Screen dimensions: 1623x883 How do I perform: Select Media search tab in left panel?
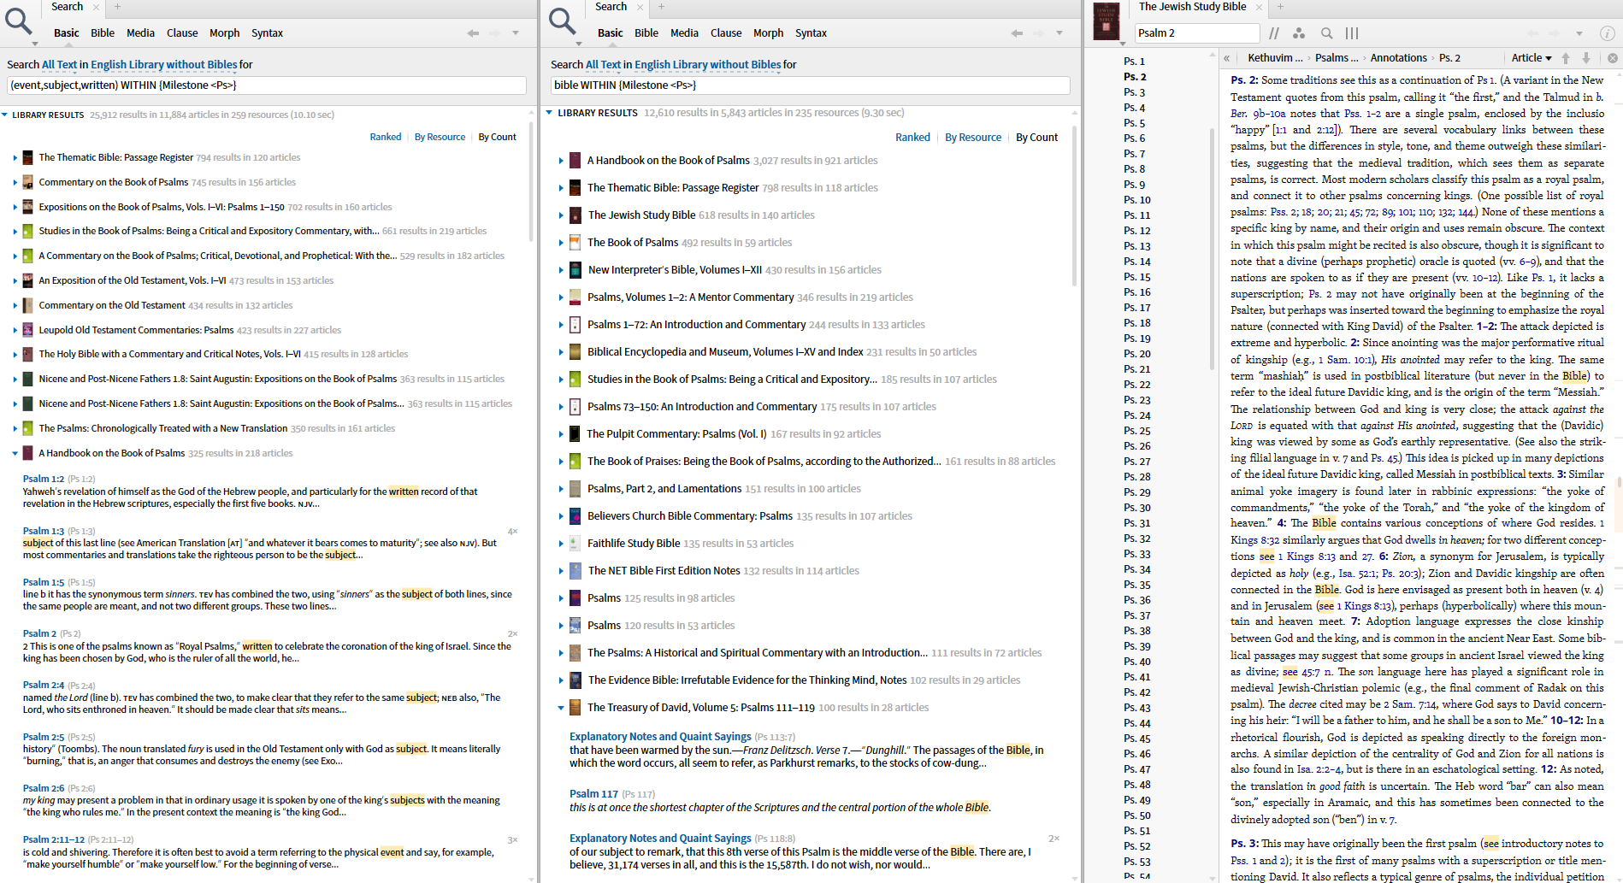click(140, 33)
